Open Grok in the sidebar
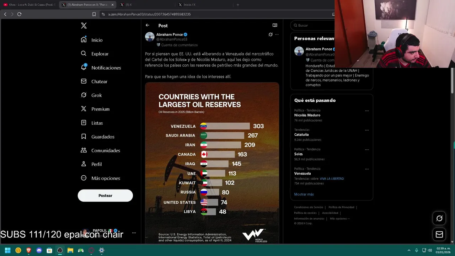The image size is (455, 256). (x=91, y=95)
